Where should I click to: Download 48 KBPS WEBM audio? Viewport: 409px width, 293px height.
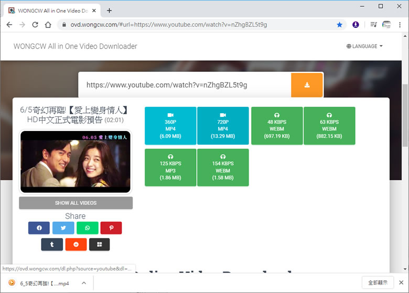(x=277, y=126)
